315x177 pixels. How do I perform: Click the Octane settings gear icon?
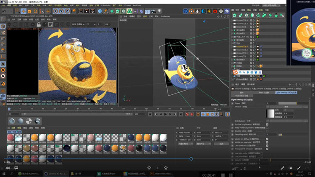pyautogui.click(x=33, y=25)
